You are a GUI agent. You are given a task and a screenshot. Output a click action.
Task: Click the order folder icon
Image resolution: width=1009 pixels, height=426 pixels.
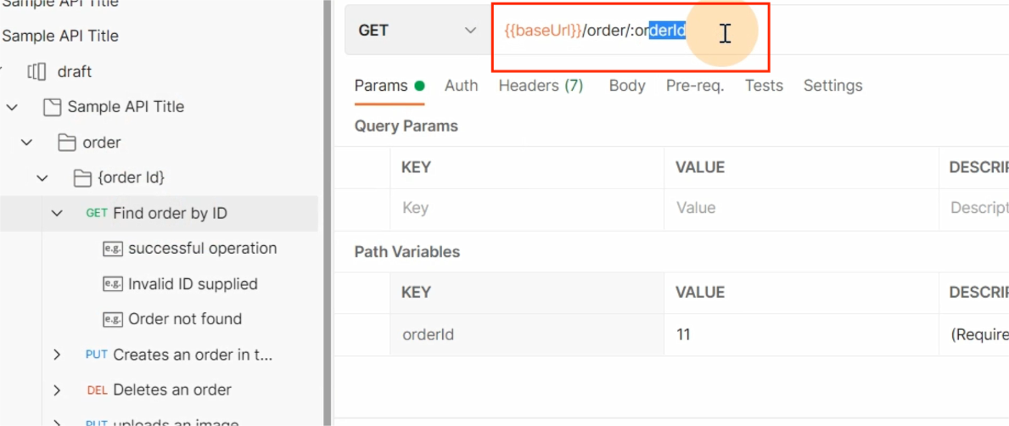coord(67,143)
